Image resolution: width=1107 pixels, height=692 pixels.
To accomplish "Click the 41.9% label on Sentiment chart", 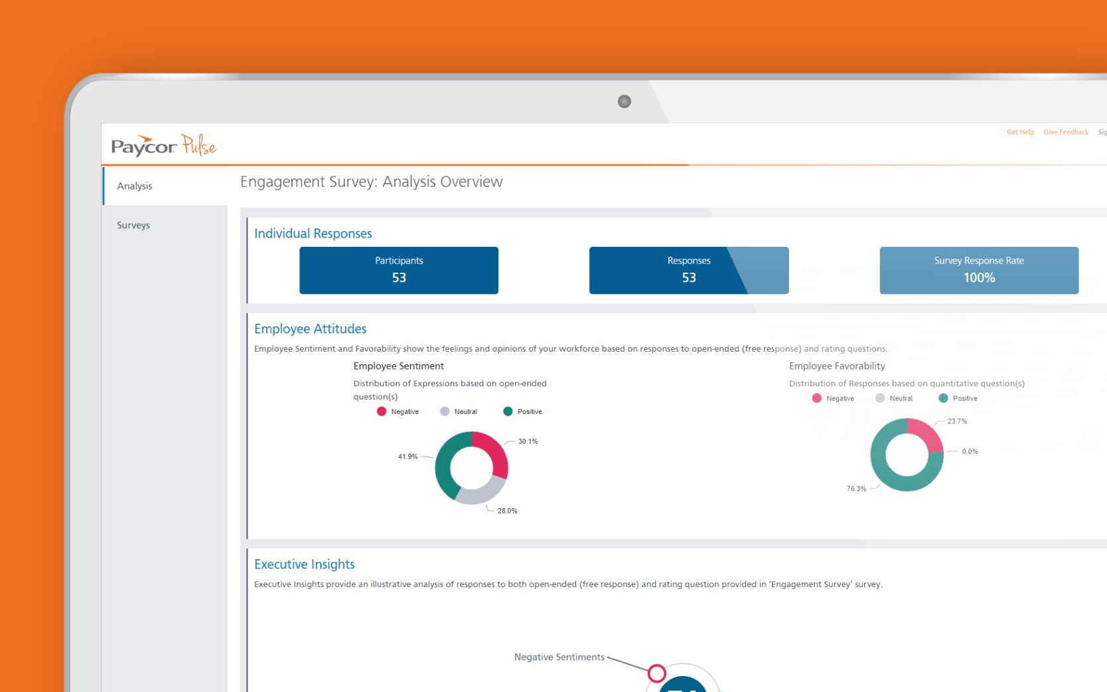I will (407, 456).
